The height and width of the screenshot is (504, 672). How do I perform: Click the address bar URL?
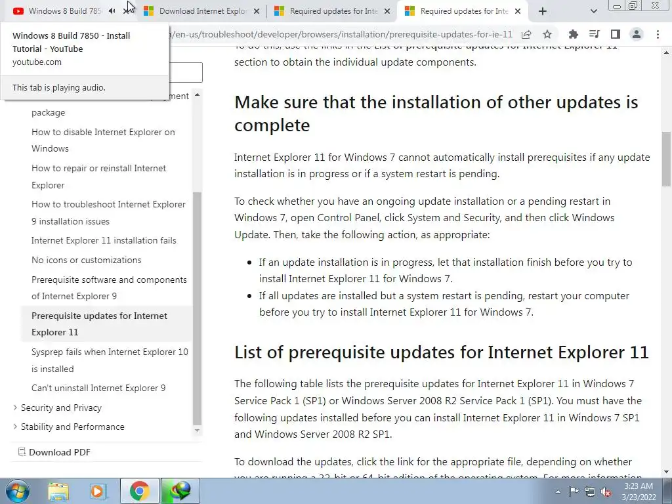(x=341, y=34)
